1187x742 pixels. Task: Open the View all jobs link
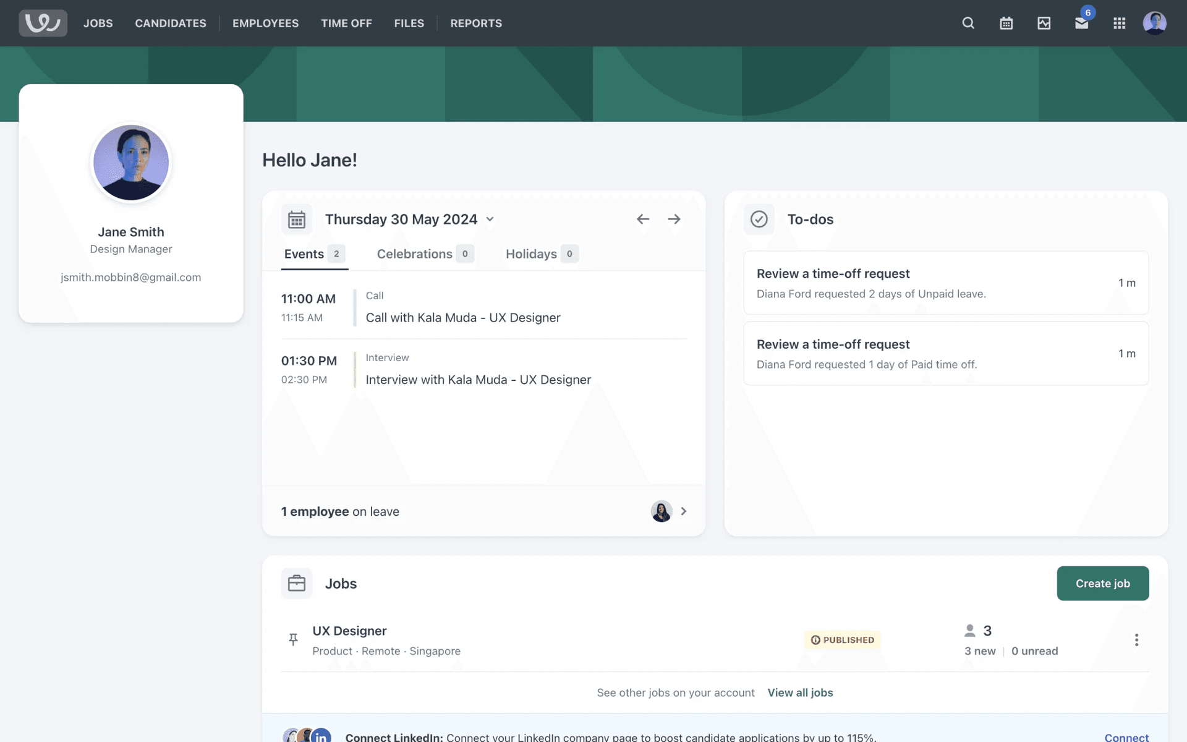coord(800,693)
